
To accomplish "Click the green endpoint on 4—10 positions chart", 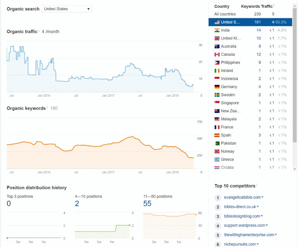I will (x=130, y=225).
